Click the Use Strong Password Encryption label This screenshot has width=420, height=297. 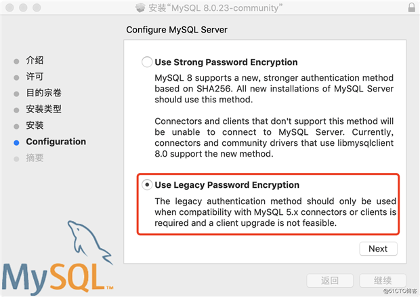point(226,62)
